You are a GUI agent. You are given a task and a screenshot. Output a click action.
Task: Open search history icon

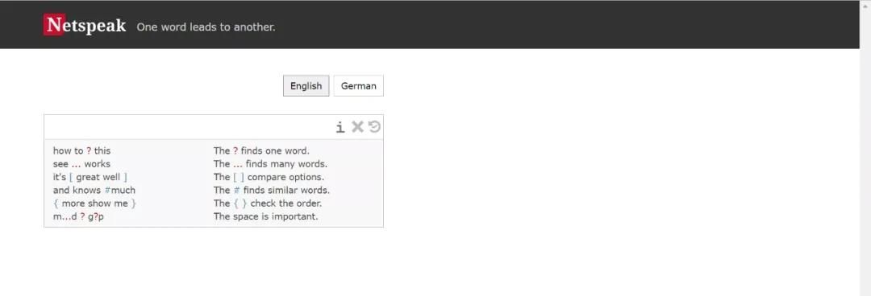point(374,127)
